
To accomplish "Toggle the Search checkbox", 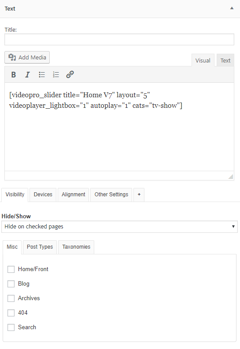I will click(11, 327).
